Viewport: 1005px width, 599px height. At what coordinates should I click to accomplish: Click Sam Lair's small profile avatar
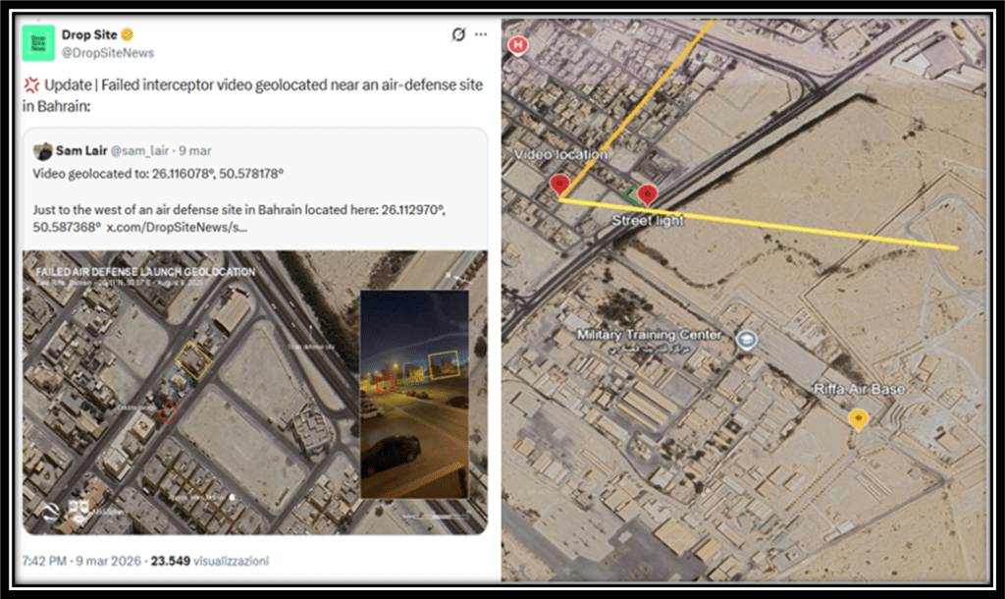tap(42, 150)
